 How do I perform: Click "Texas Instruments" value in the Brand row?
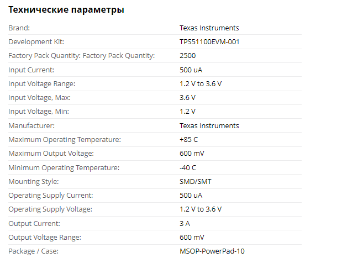point(209,28)
